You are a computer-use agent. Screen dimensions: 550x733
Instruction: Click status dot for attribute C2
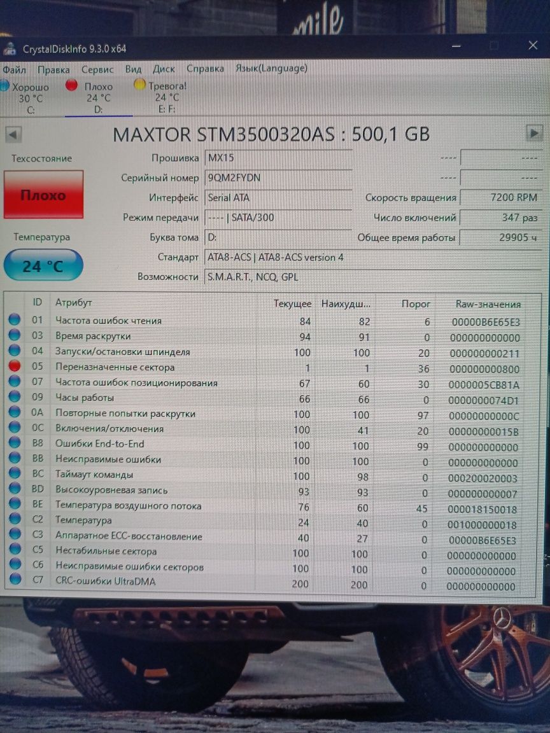(x=15, y=519)
